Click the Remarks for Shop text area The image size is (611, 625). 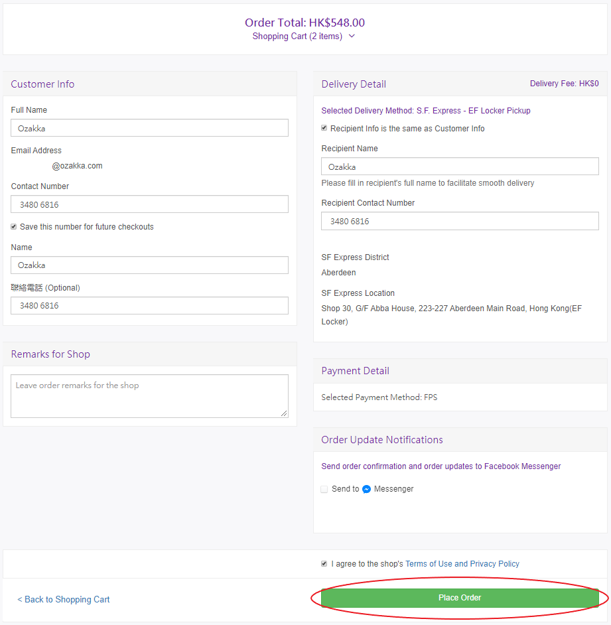149,396
